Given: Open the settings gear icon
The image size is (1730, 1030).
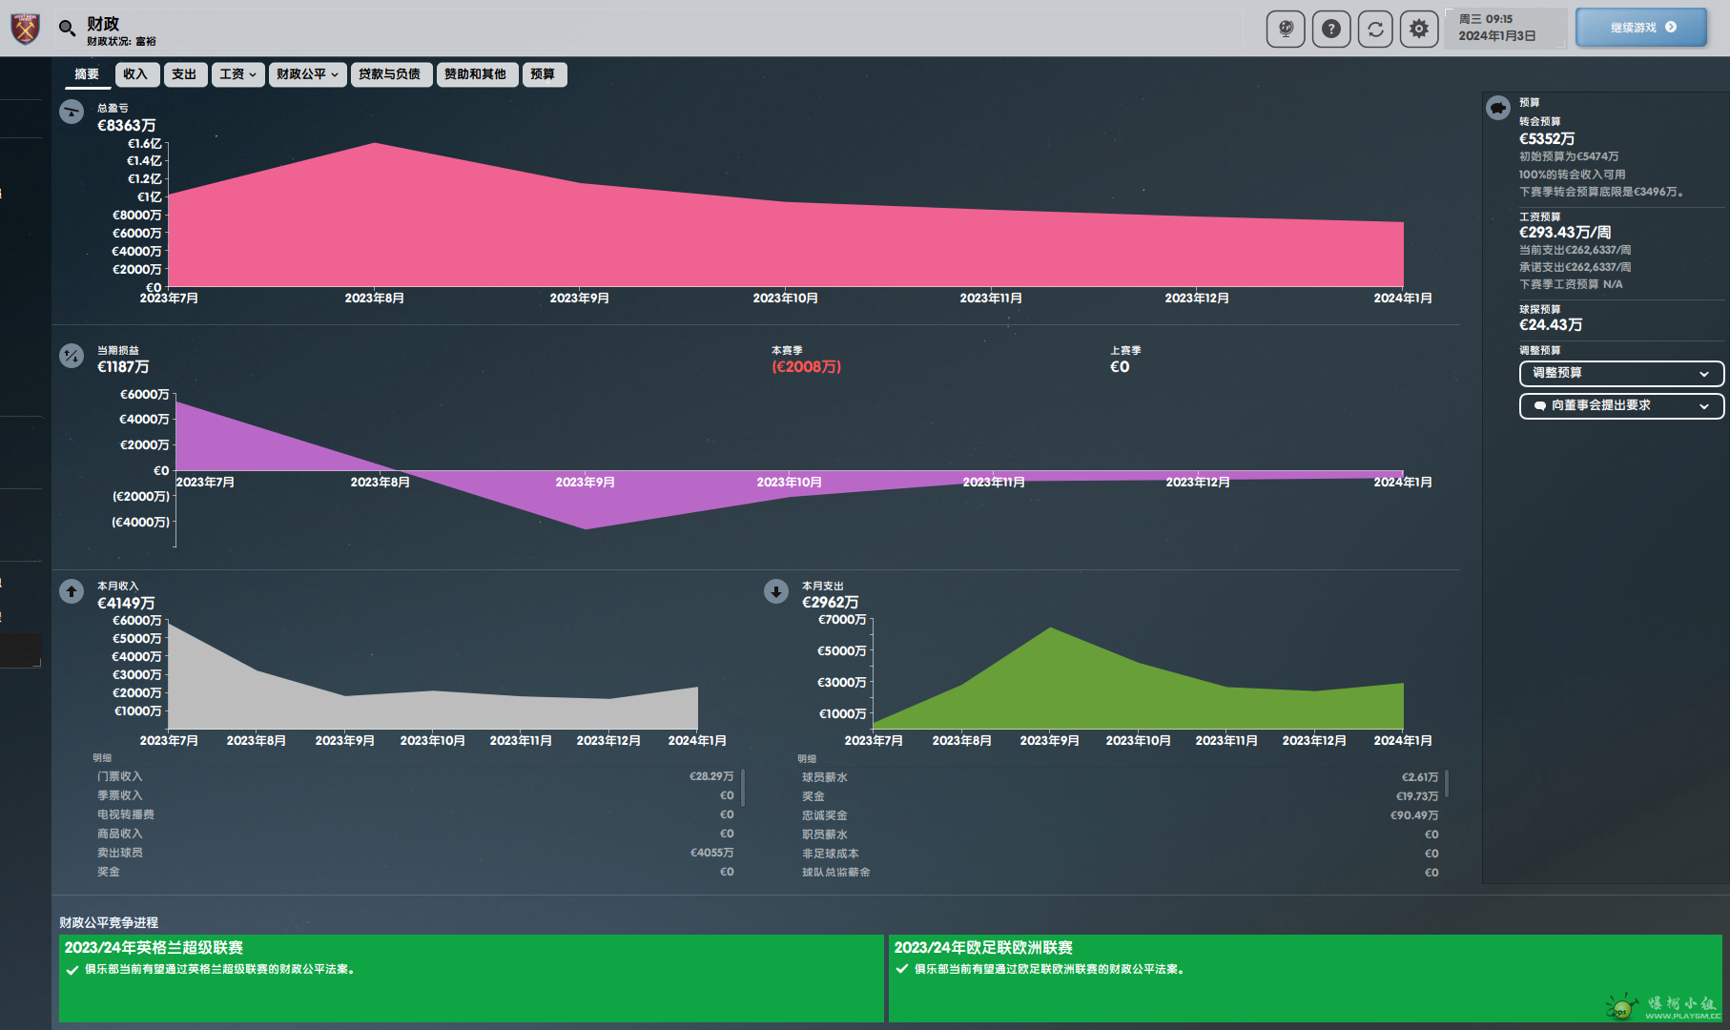Looking at the screenshot, I should 1419,29.
